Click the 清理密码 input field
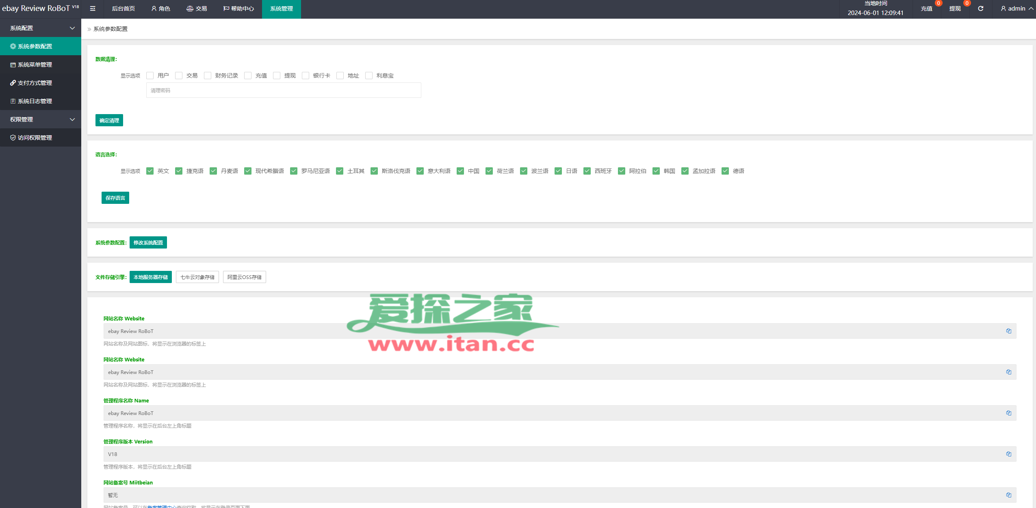Image resolution: width=1036 pixels, height=508 pixels. click(x=284, y=90)
